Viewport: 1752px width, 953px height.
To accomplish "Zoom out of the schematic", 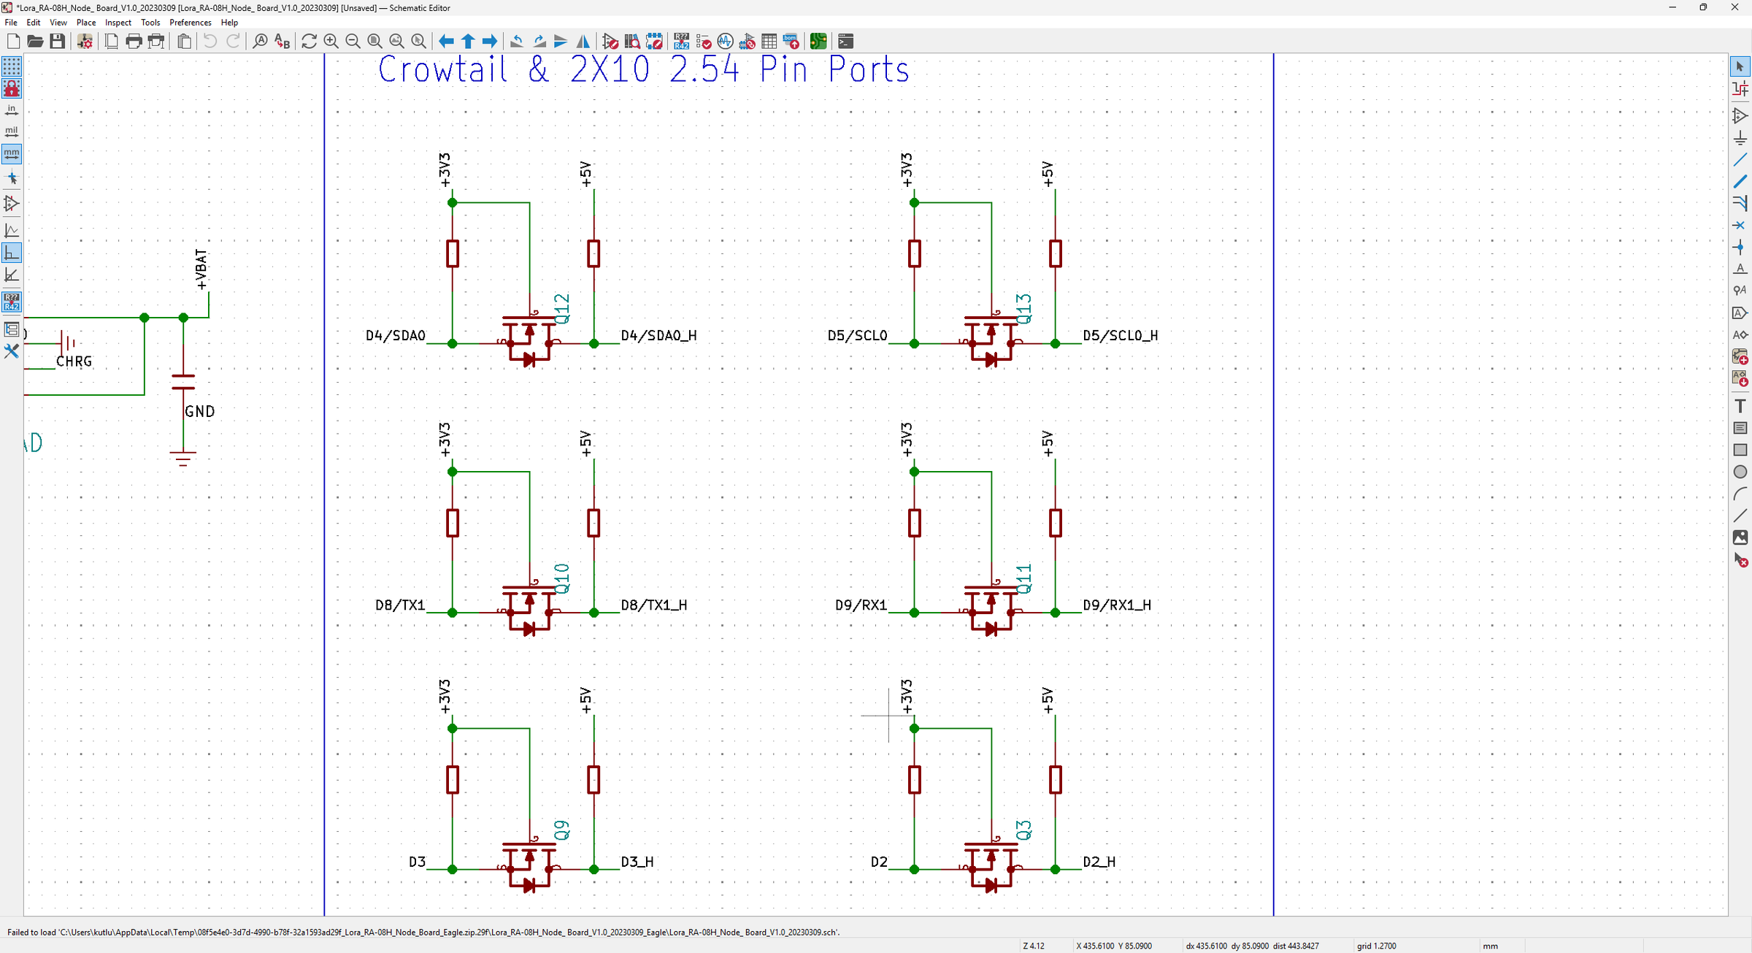I will point(353,42).
